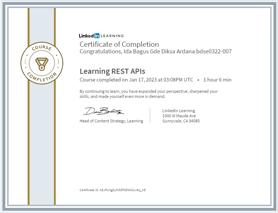The image size is (278, 213).
Task: Click the LinkedIn 'in' logo box
Action: point(97,36)
